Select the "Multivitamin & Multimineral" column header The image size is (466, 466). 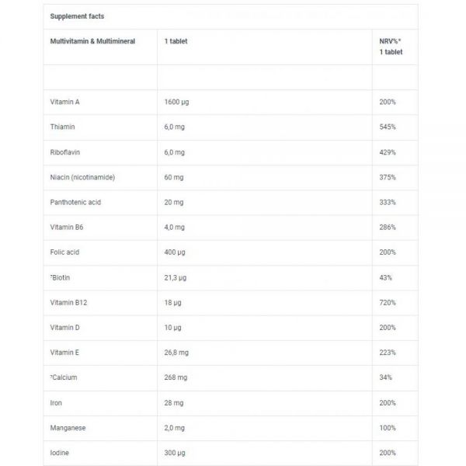point(92,41)
